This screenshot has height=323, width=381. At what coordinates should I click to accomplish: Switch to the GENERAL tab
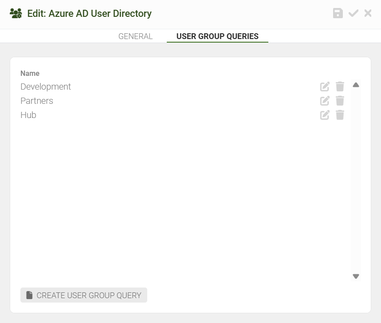[x=135, y=36]
